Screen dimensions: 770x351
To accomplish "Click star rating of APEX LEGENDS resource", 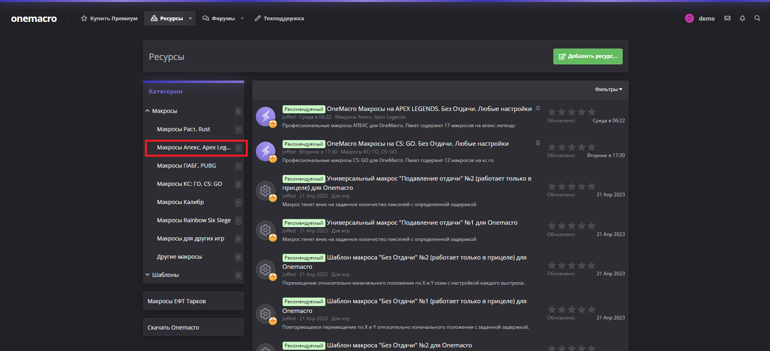I will pyautogui.click(x=571, y=112).
